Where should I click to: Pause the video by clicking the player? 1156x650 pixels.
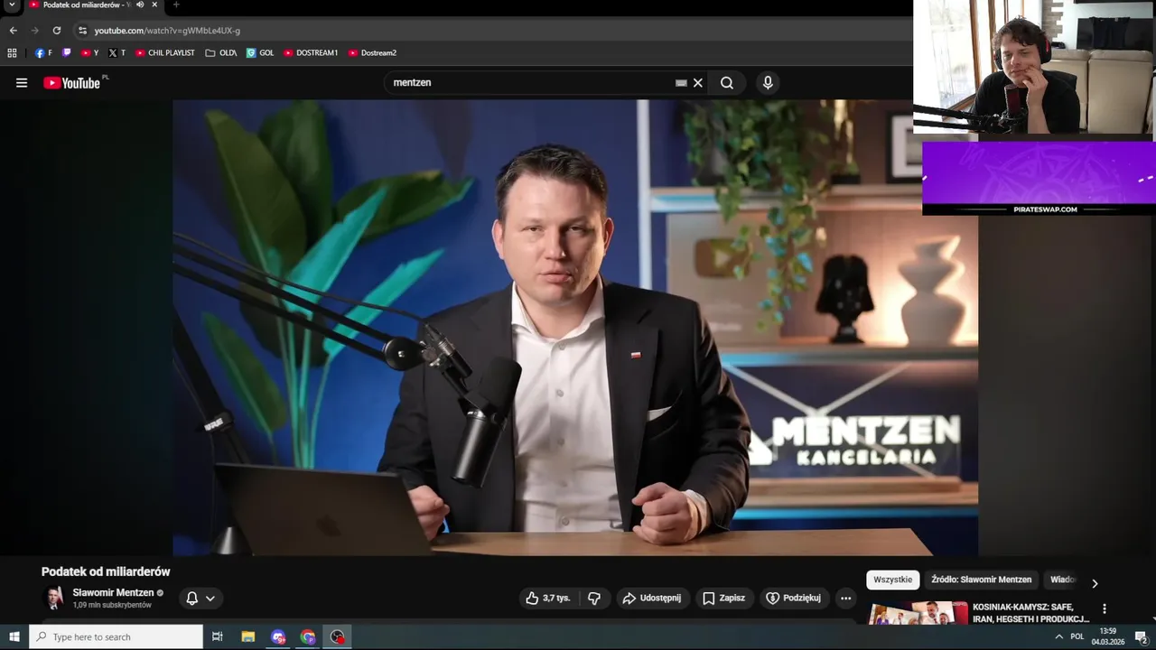point(575,328)
